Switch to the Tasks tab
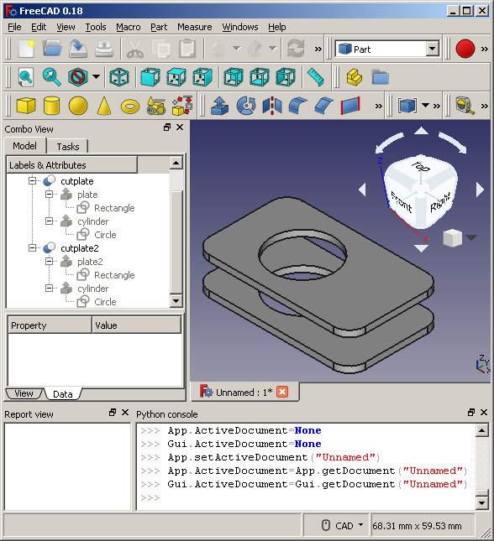The height and width of the screenshot is (541, 494). point(68,147)
